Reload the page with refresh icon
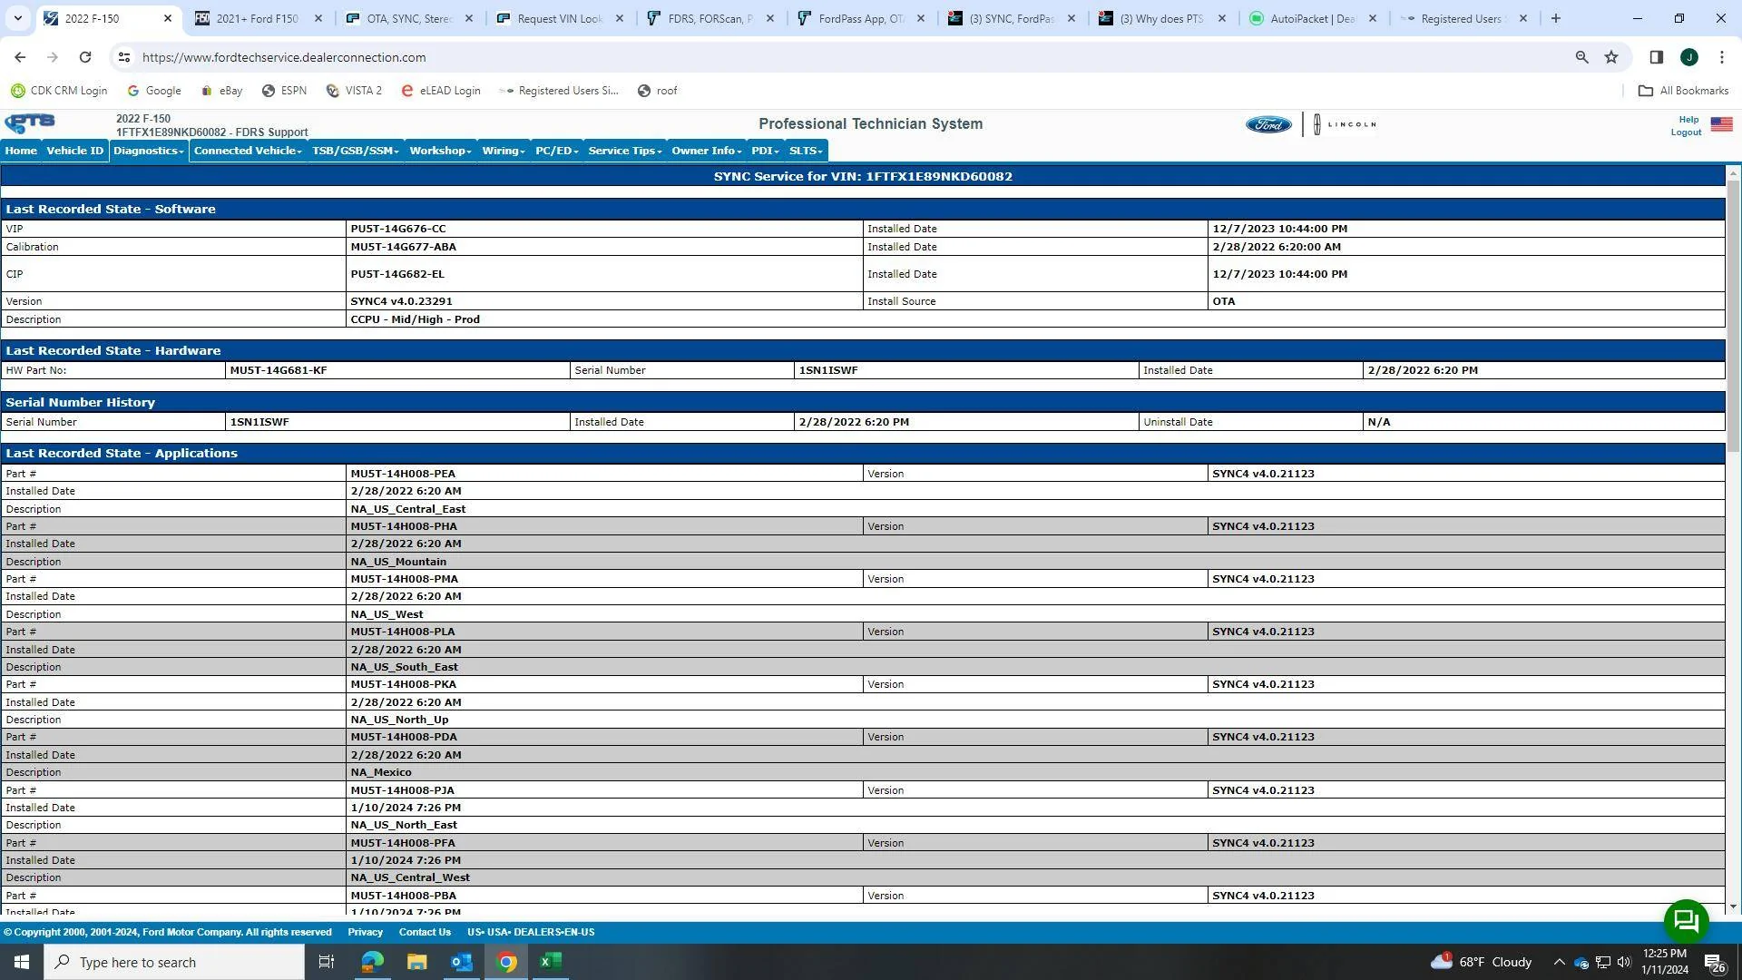The width and height of the screenshot is (1742, 980). point(85,57)
